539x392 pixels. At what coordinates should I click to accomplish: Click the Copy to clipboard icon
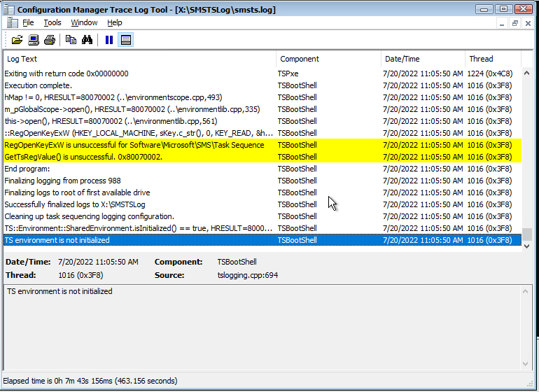point(71,40)
